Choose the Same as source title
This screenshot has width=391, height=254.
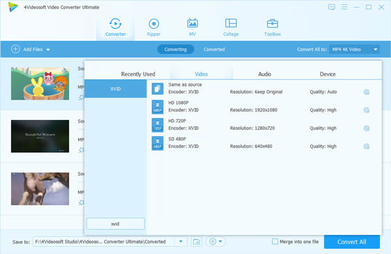(185, 85)
